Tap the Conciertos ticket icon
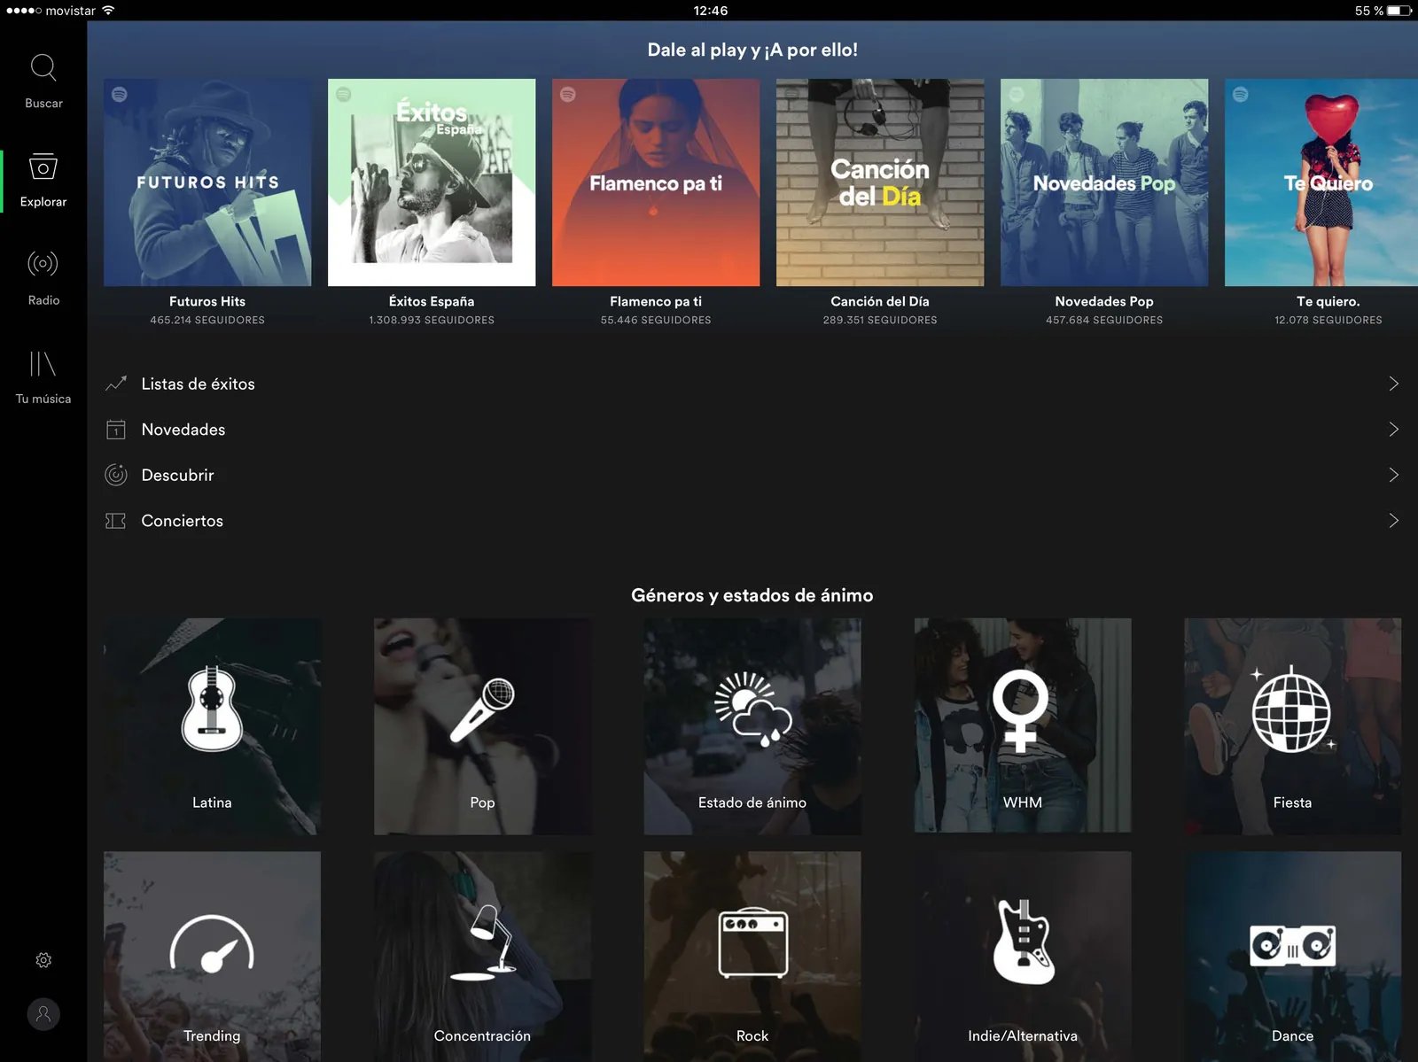 pos(116,521)
